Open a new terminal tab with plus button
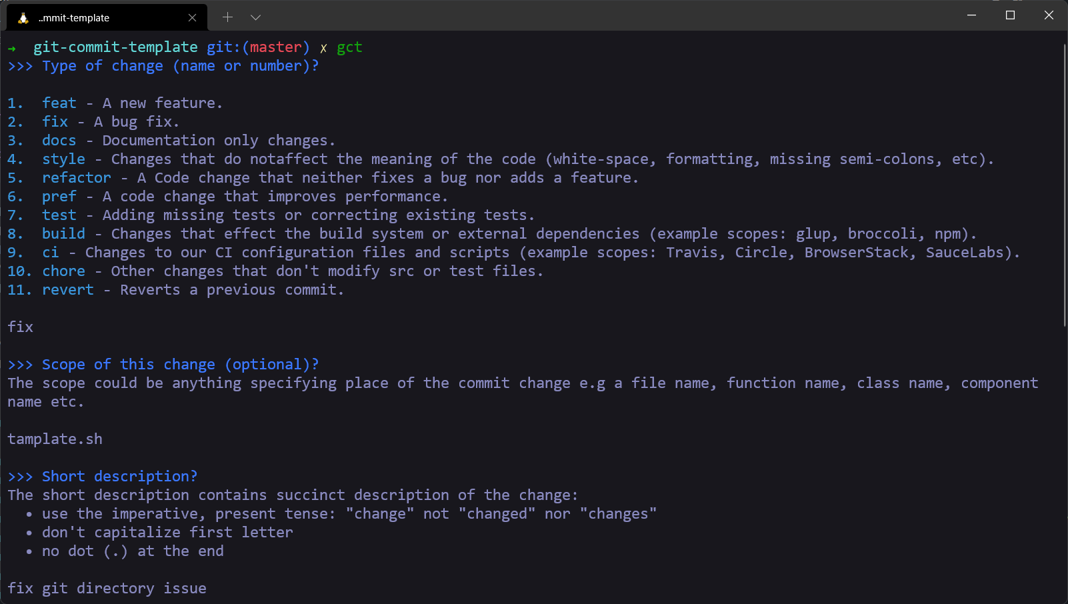This screenshot has height=604, width=1068. (227, 17)
